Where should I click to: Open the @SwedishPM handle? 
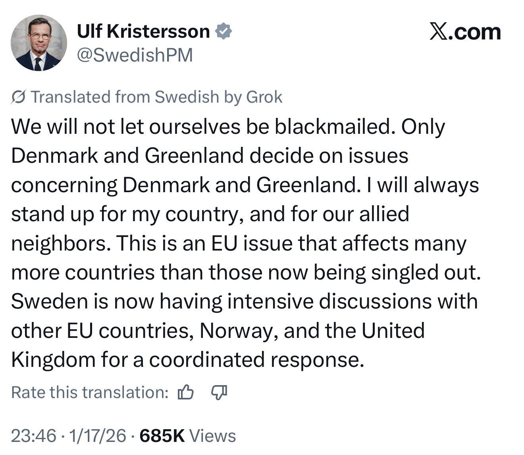pos(135,54)
